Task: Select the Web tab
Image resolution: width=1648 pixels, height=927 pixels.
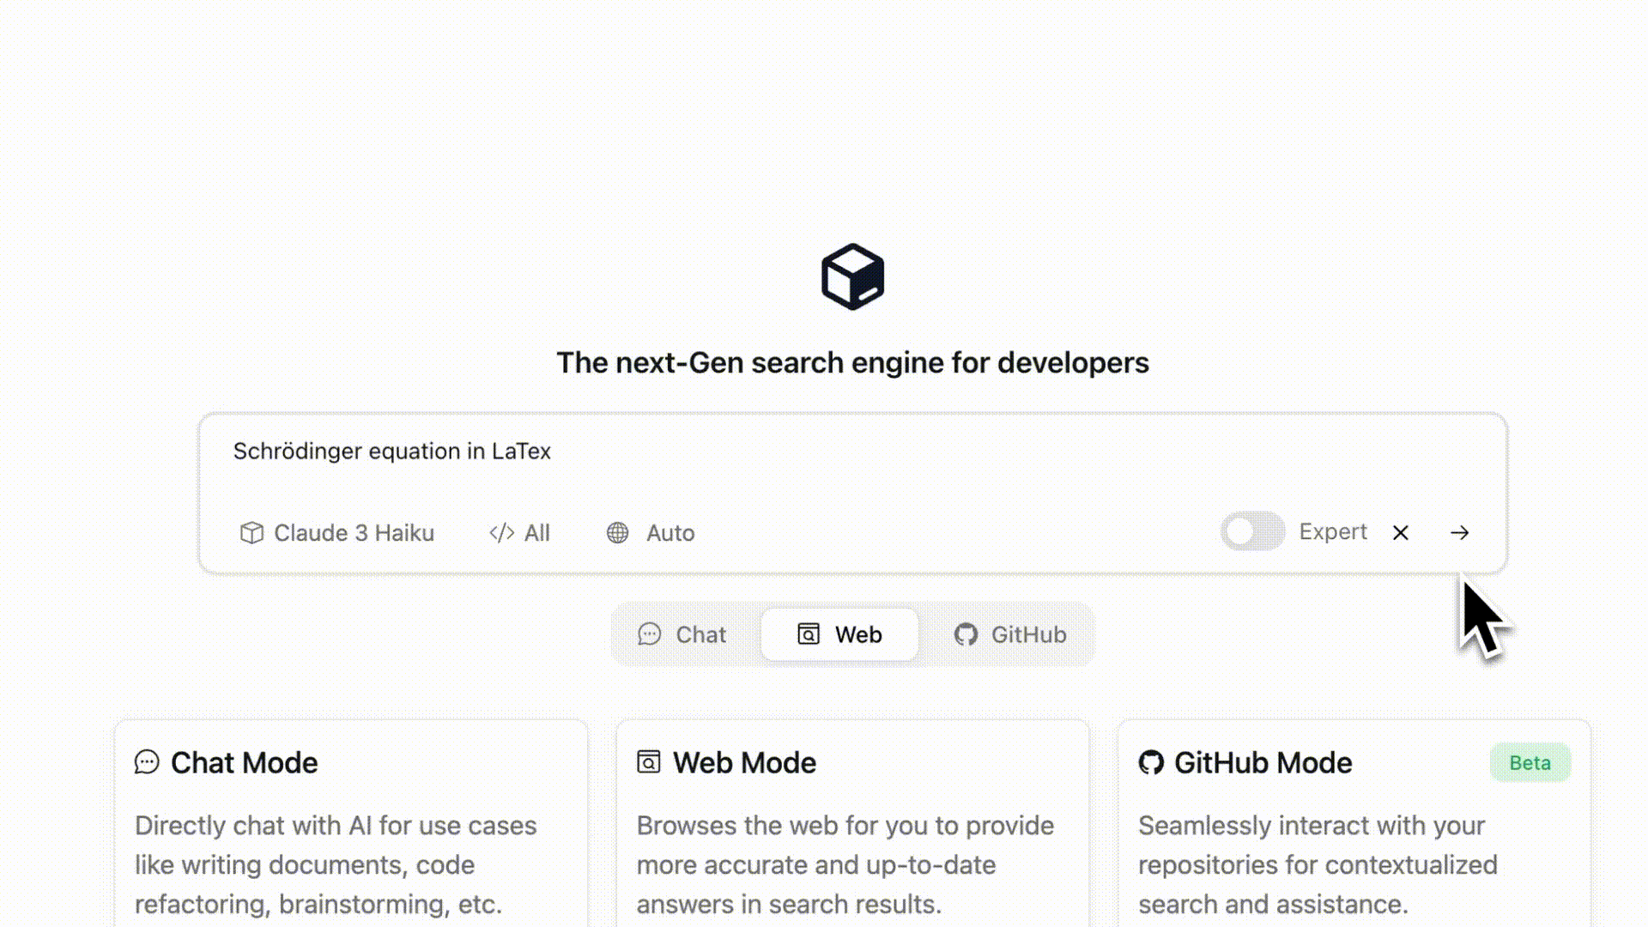Action: coord(839,634)
